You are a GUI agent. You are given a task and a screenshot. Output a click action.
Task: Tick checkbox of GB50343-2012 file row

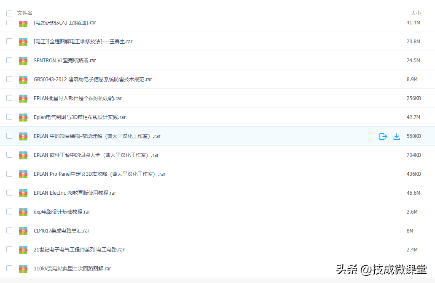pyautogui.click(x=9, y=79)
